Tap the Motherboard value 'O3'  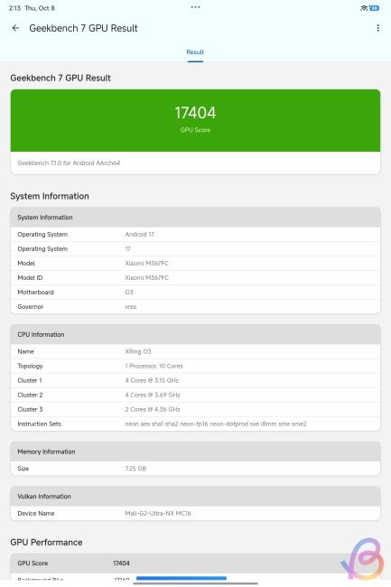point(129,293)
